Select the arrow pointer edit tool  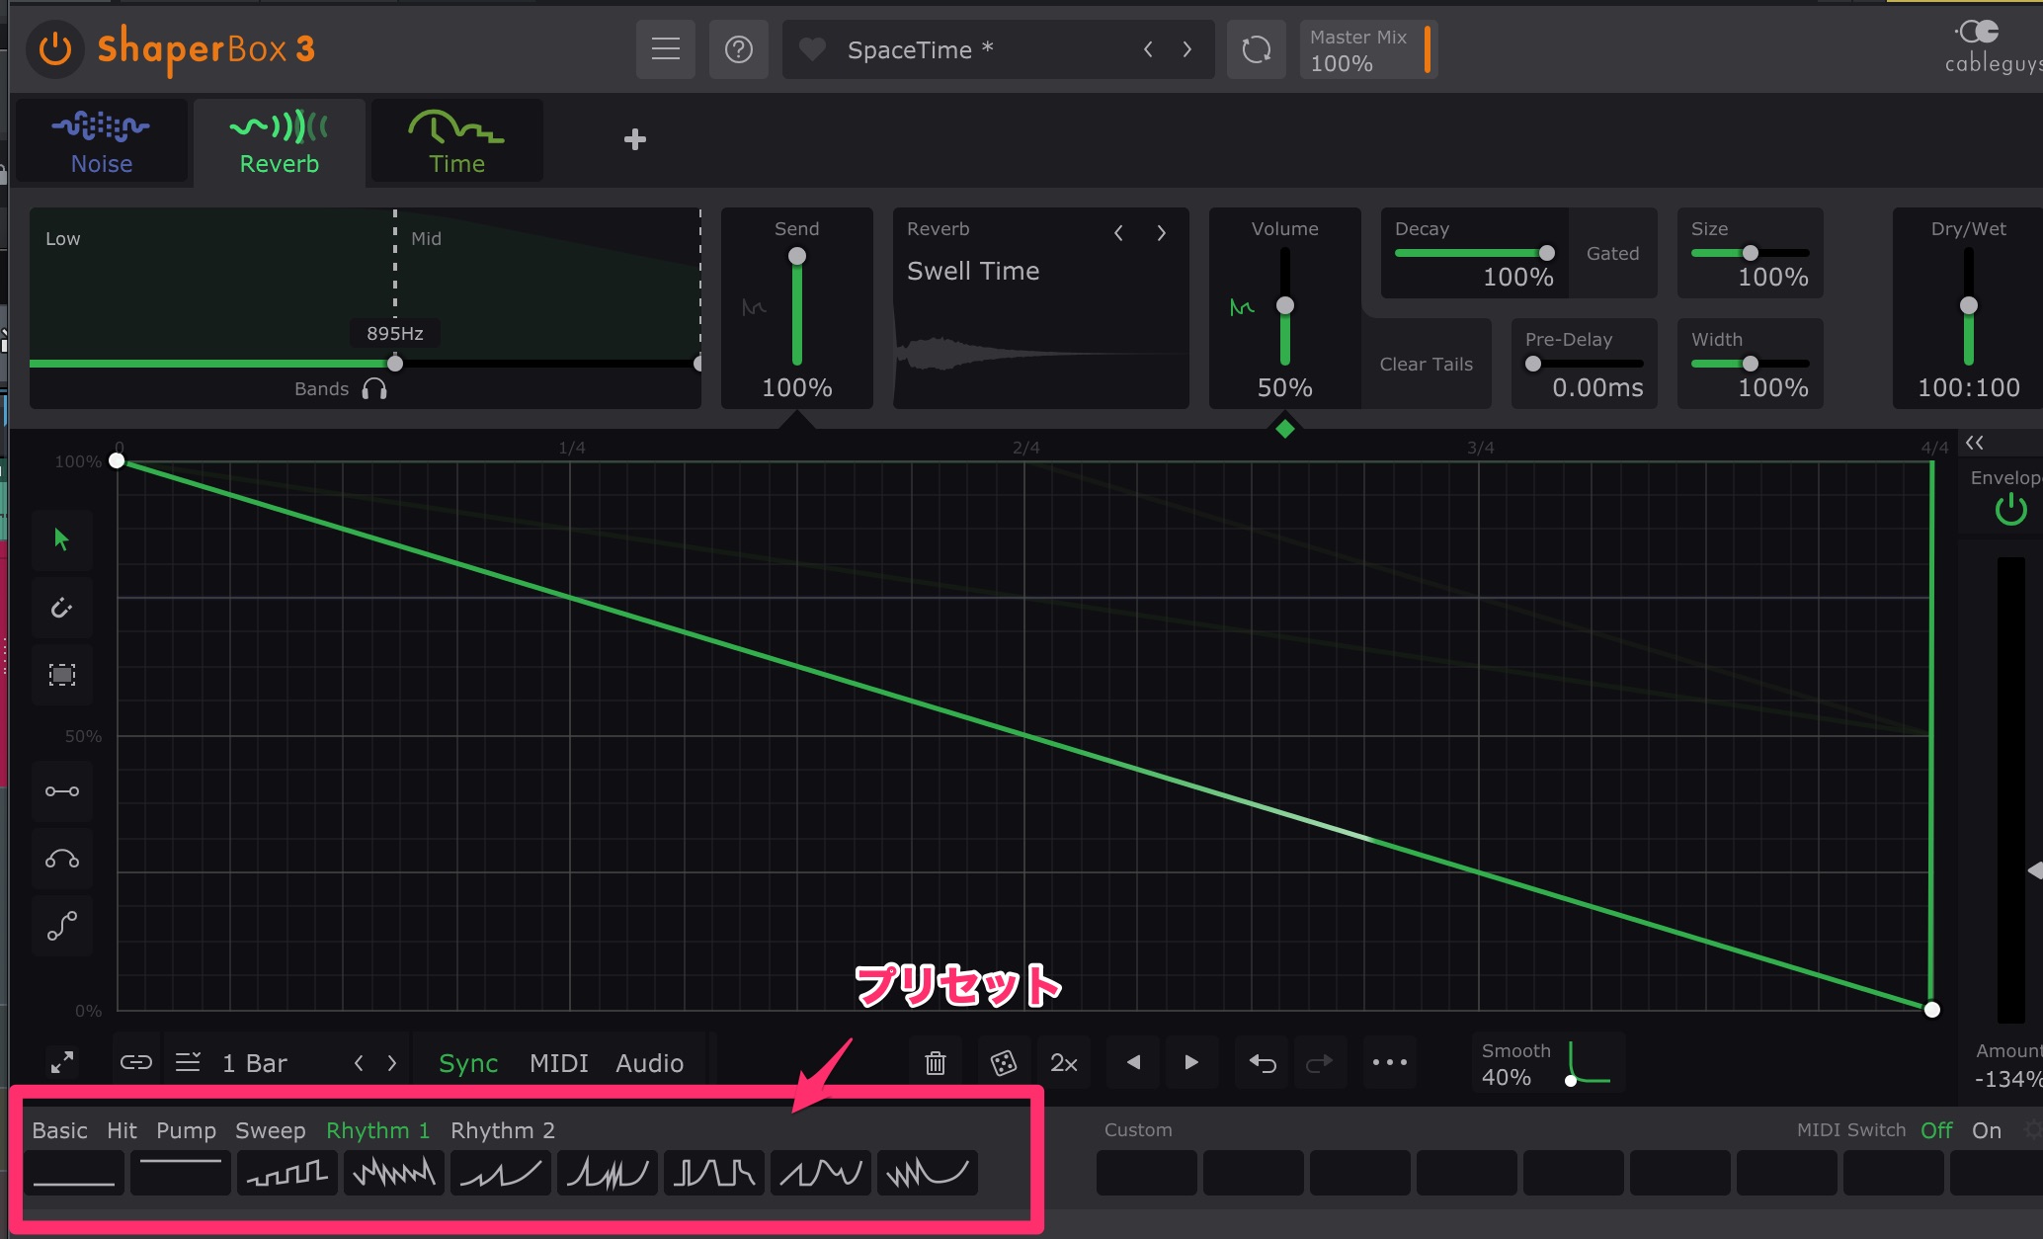[61, 539]
